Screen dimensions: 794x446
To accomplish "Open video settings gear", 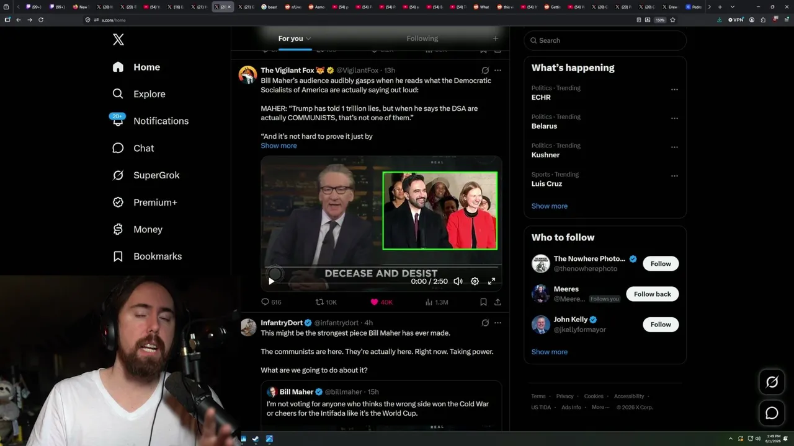I will [x=475, y=281].
